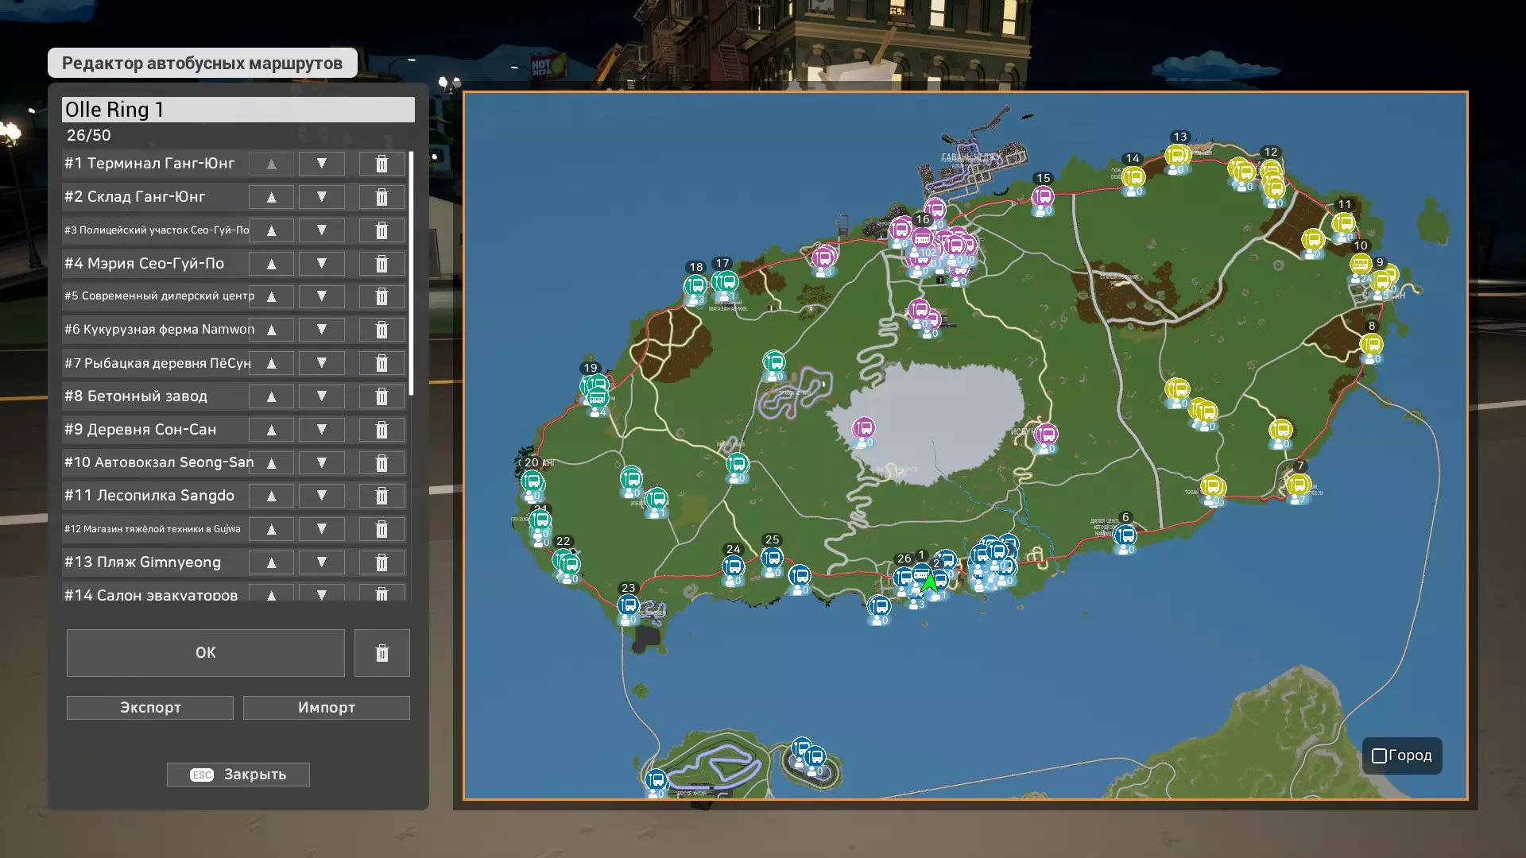Remove stop #8 Бетонный завод with trash icon
The height and width of the screenshot is (858, 1526).
[x=381, y=396]
